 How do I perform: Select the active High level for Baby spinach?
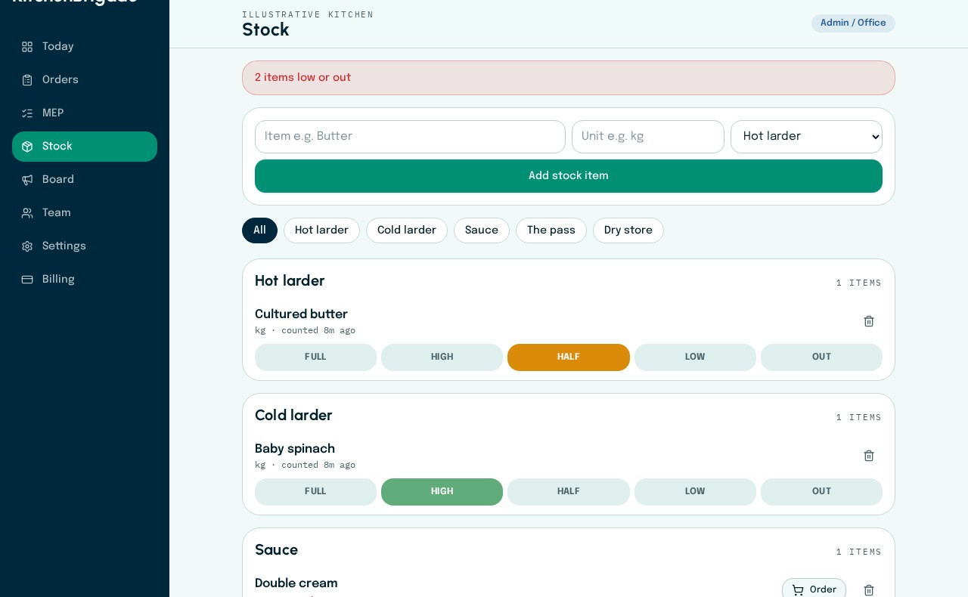tap(442, 492)
